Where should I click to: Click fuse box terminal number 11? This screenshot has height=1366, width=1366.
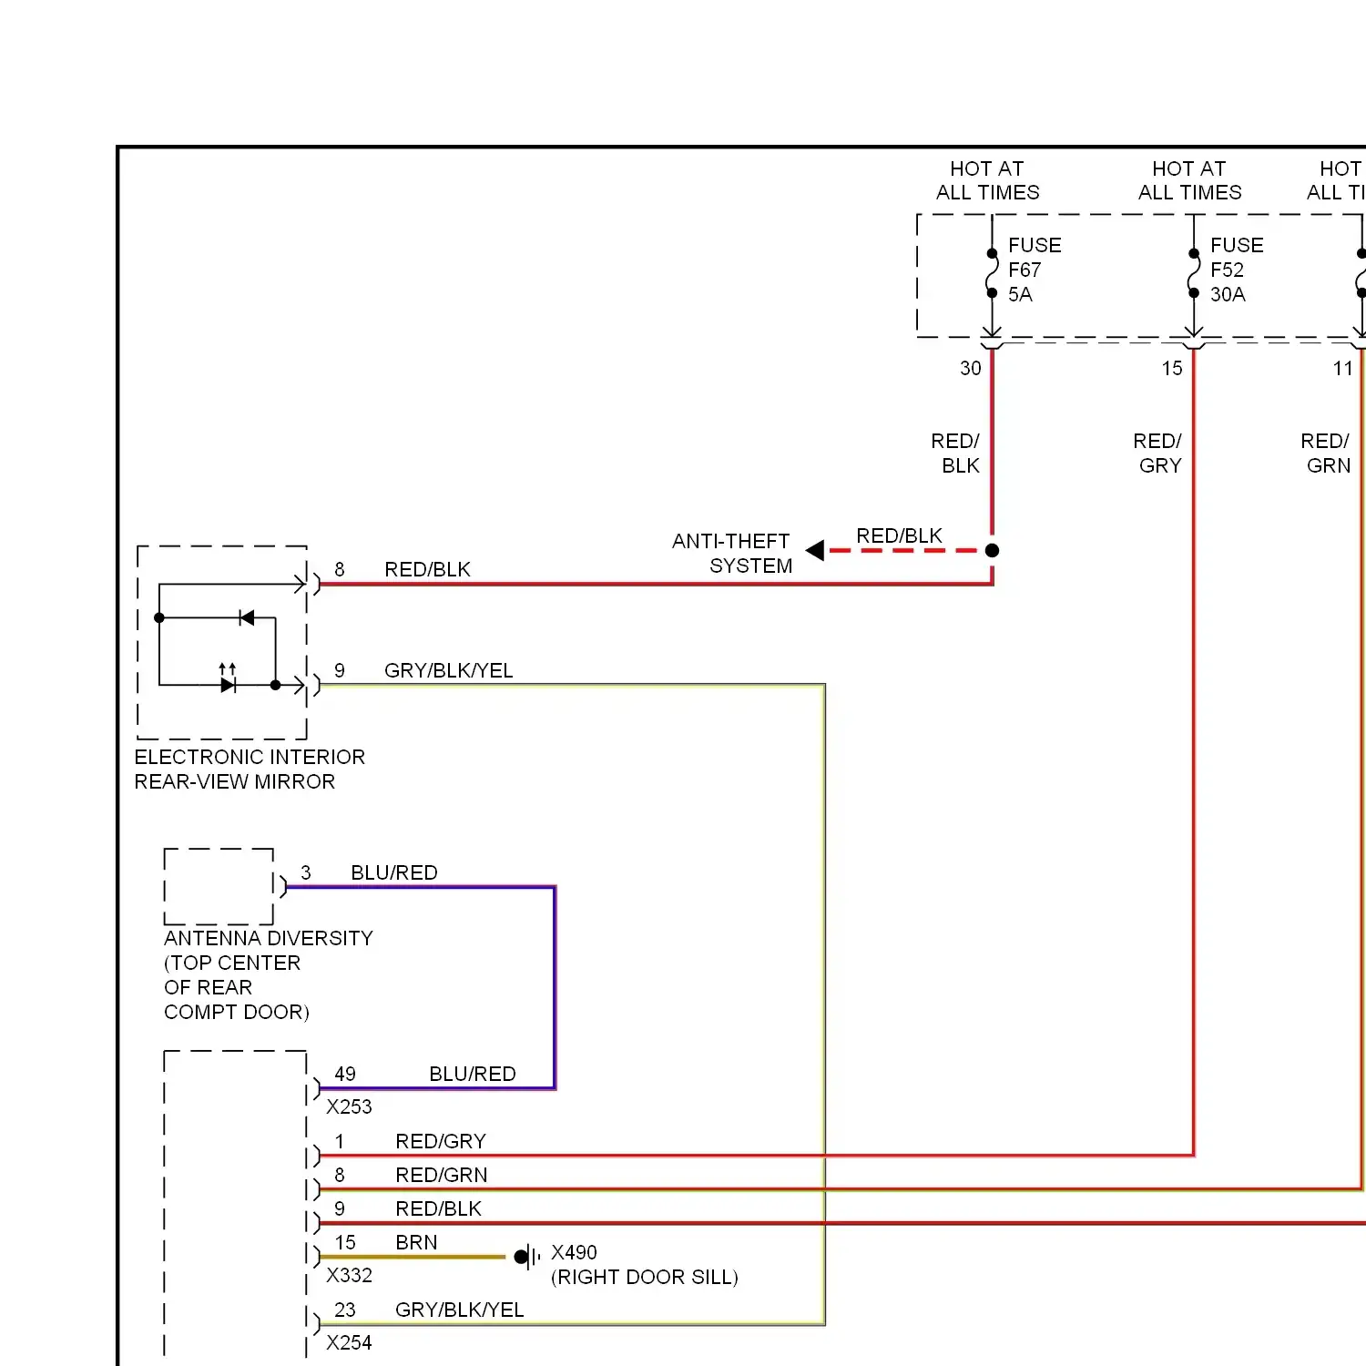[x=1343, y=368]
